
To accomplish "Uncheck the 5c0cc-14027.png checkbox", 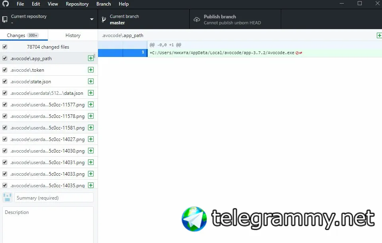I will pyautogui.click(x=5, y=139).
